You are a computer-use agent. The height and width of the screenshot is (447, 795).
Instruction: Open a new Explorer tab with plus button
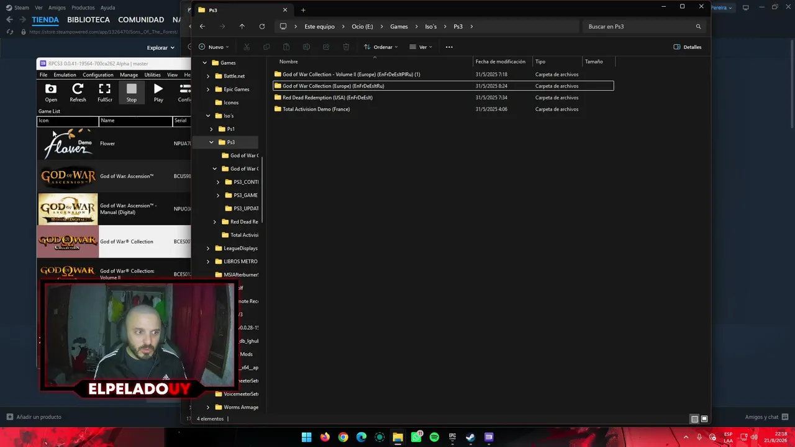(303, 10)
